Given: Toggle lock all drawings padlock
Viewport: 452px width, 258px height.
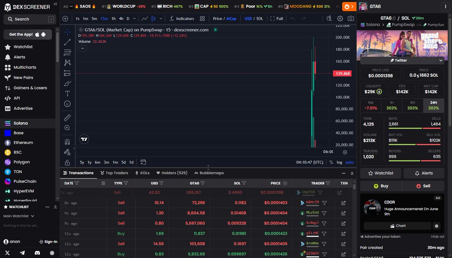Looking at the screenshot, I should pyautogui.click(x=67, y=162).
